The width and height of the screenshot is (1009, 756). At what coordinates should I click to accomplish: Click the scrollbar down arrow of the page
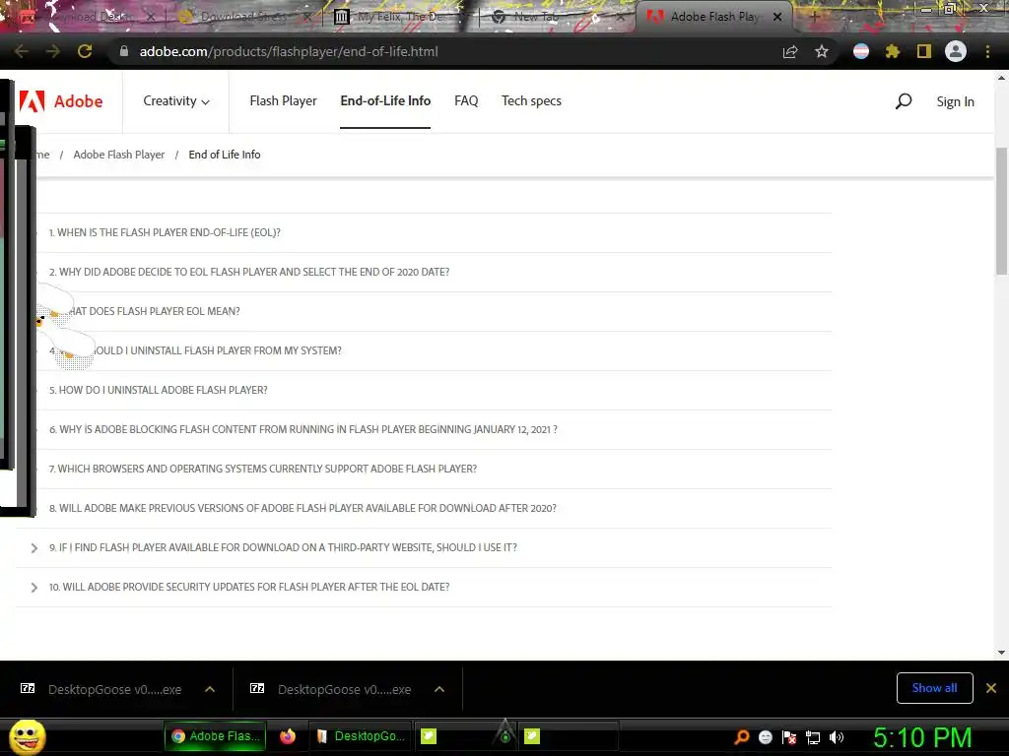tap(1001, 653)
